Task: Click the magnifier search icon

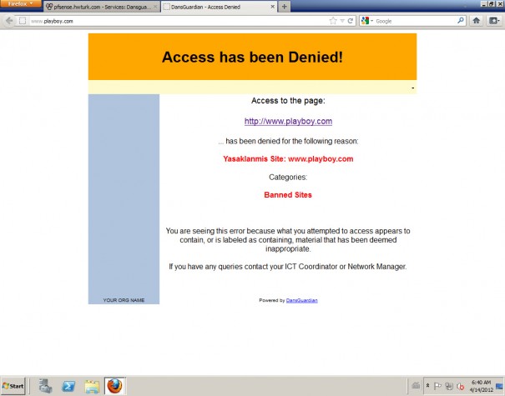Action: pos(461,21)
